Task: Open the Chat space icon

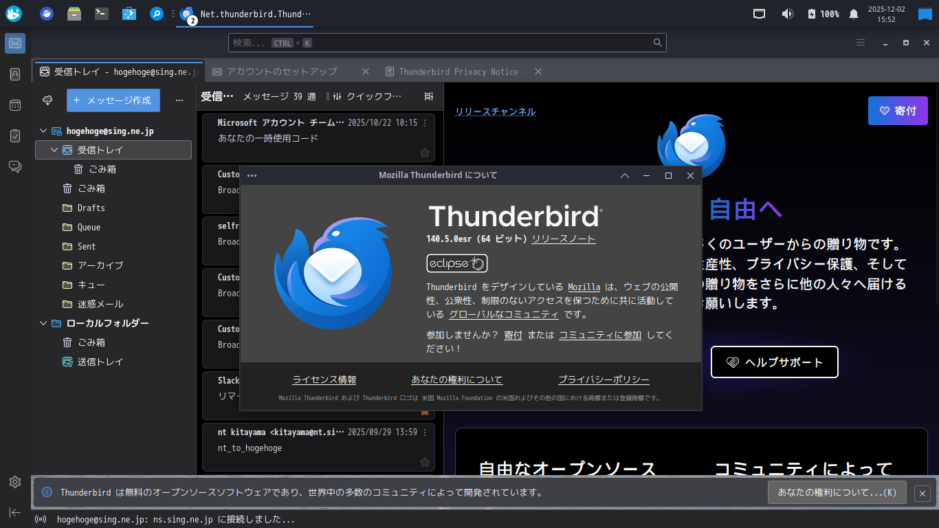Action: point(14,167)
